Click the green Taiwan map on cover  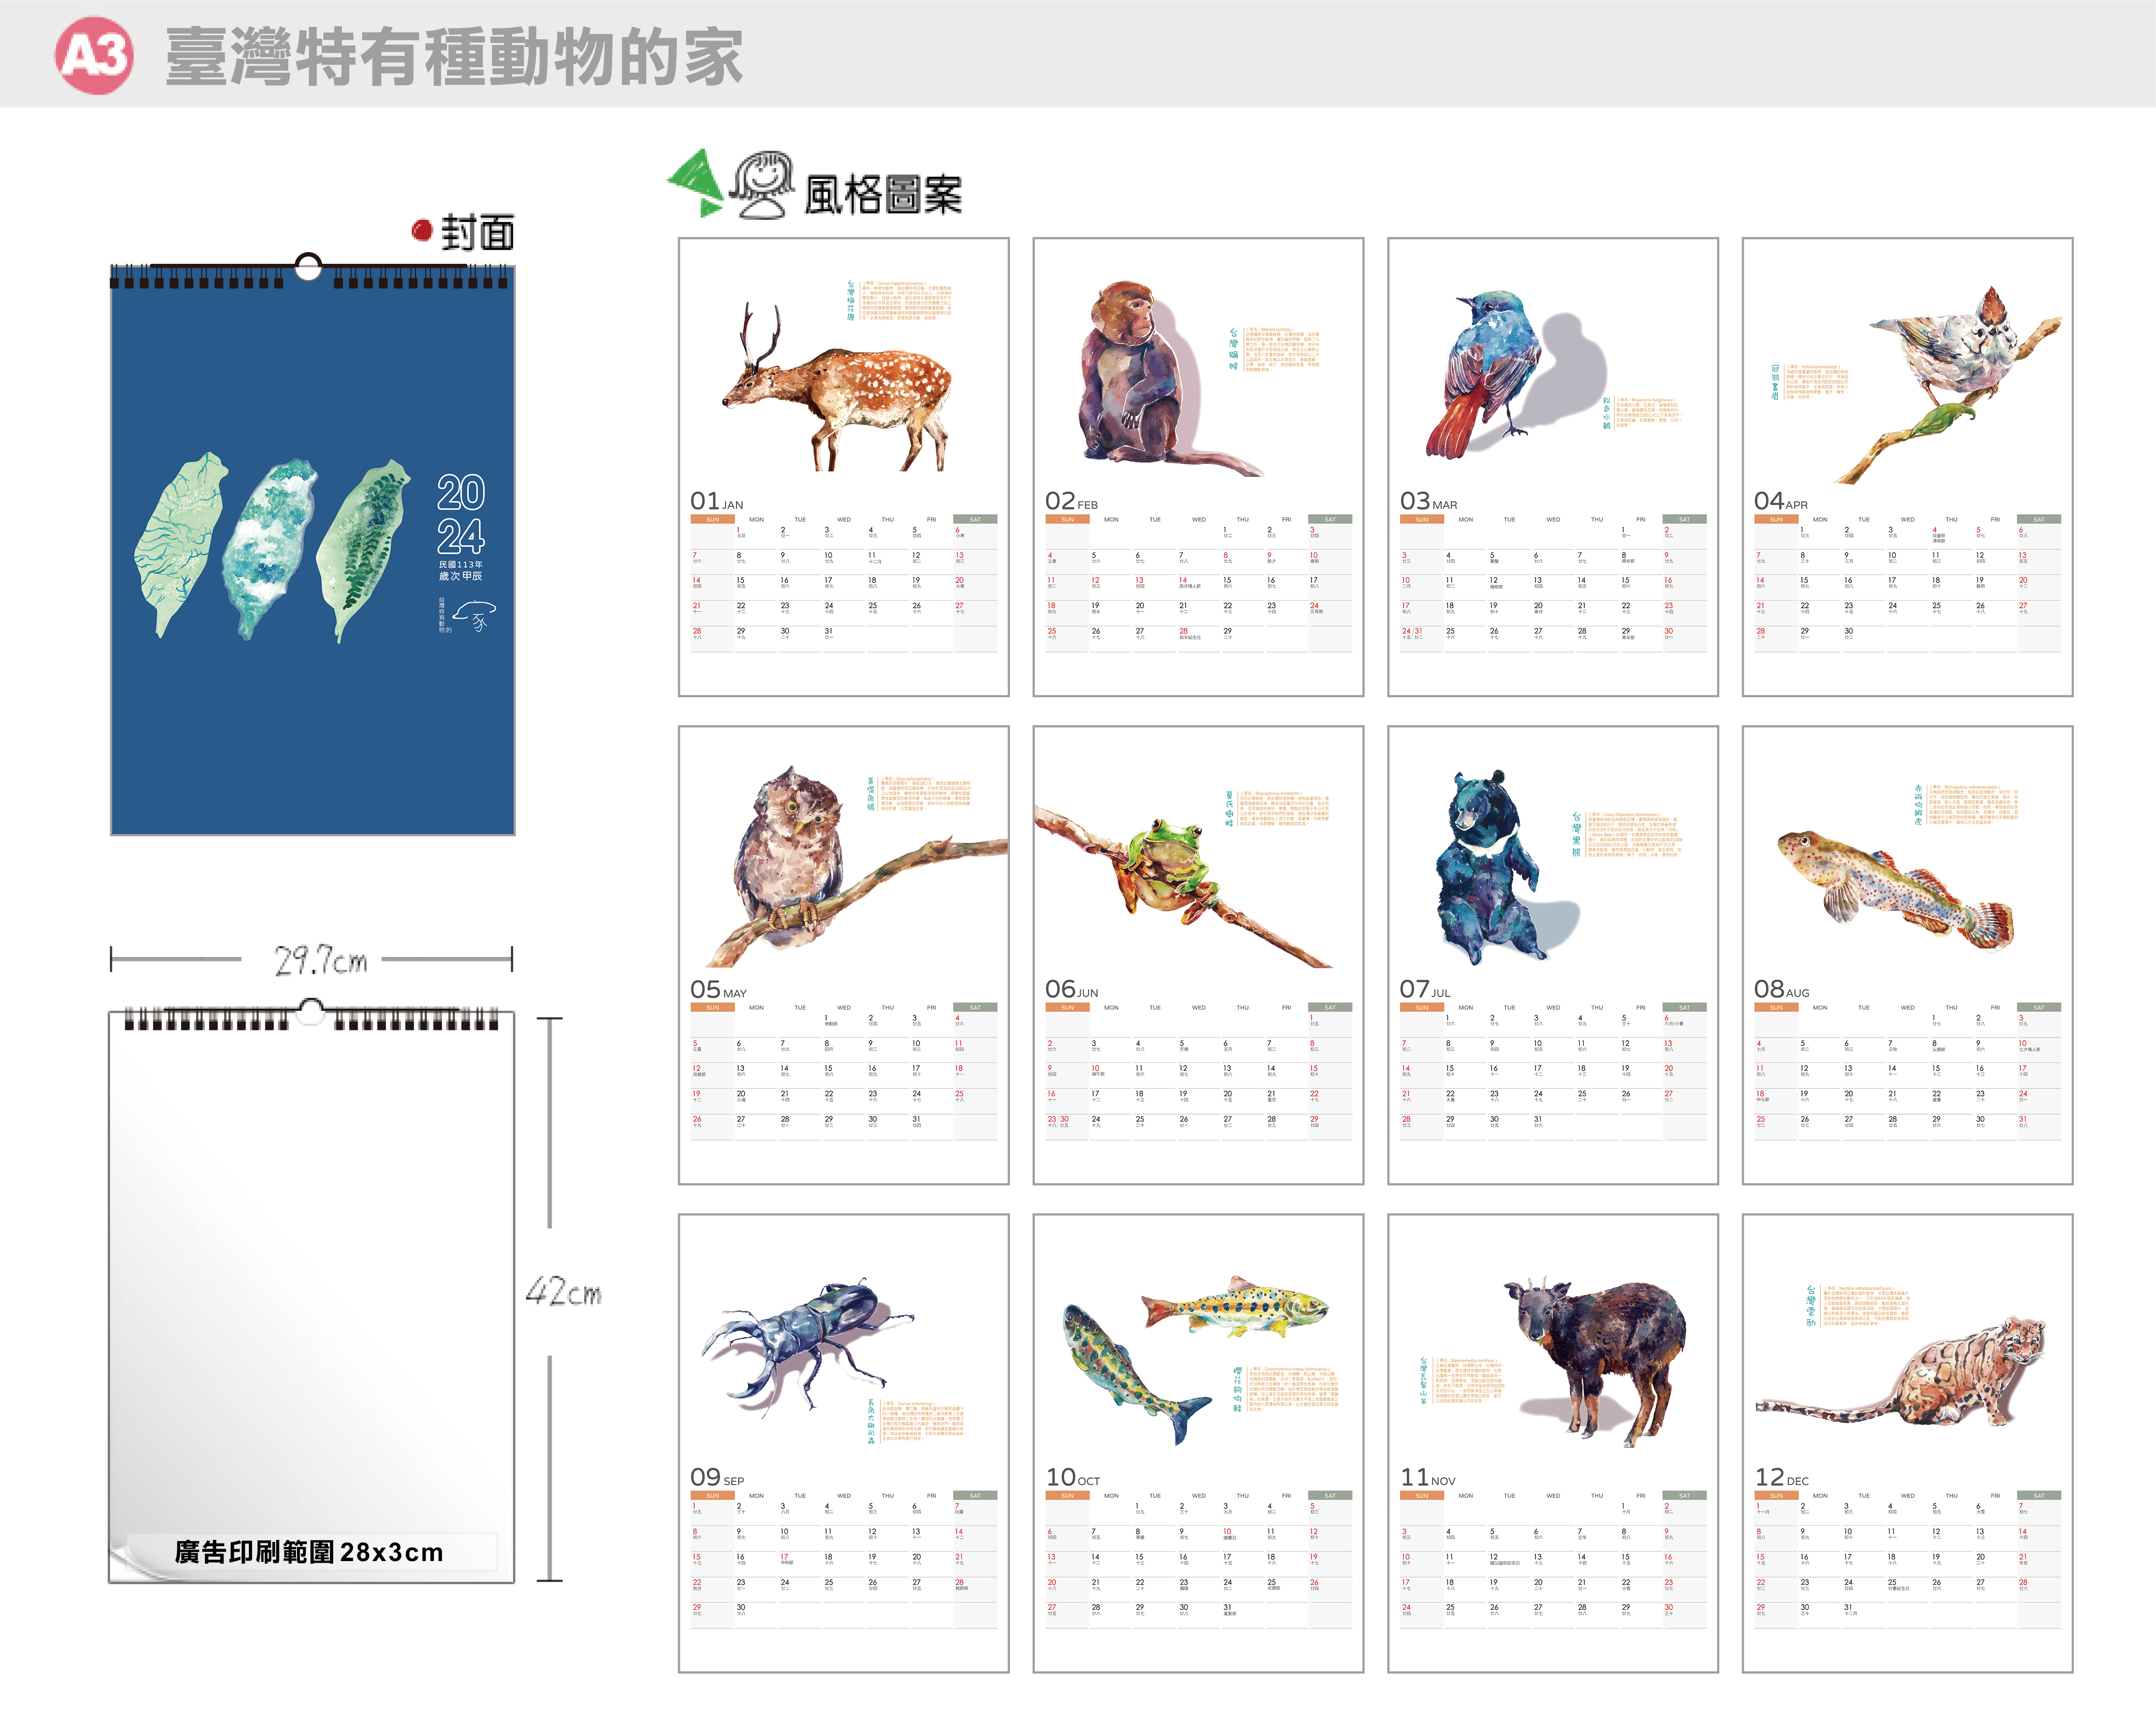(x=365, y=547)
